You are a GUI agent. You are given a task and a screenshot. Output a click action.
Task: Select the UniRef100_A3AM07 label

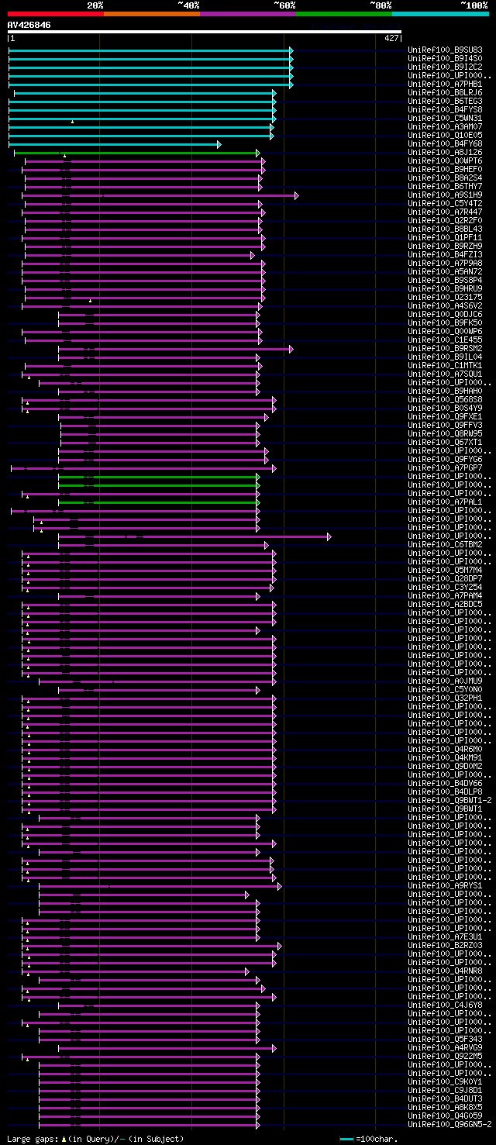[x=445, y=127]
